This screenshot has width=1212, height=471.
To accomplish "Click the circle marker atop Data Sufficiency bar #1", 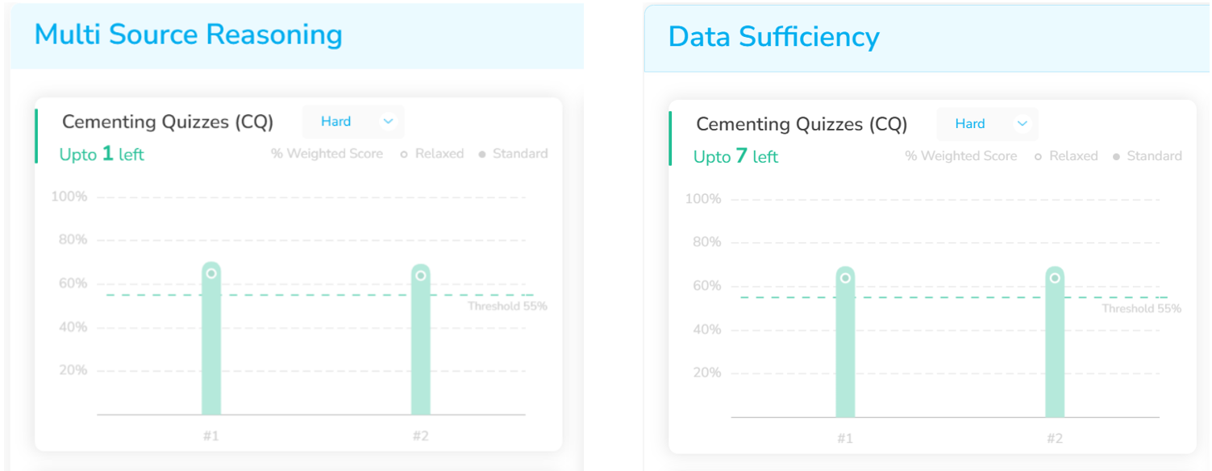I will (x=845, y=278).
